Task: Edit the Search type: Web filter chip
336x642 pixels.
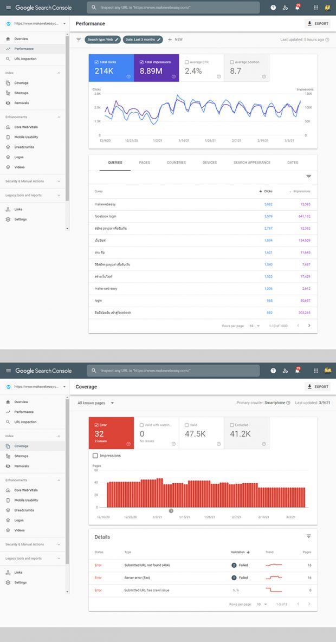Action: tap(102, 40)
